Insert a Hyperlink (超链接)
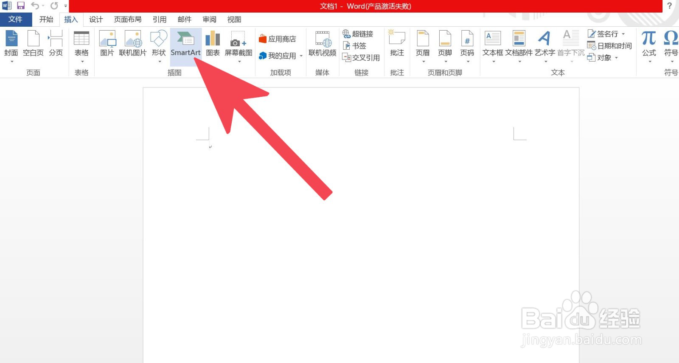This screenshot has width=679, height=363. click(x=358, y=34)
